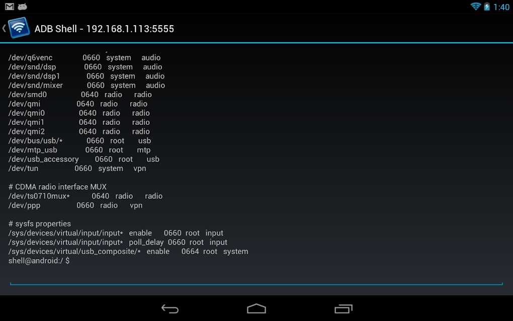Viewport: 513px width, 321px height.
Task: Tap the input* poll_delay line
Action: click(118, 242)
